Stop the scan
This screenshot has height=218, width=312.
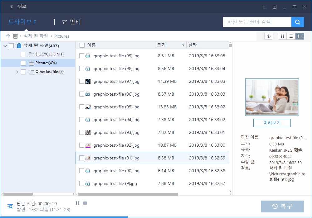click(85, 203)
